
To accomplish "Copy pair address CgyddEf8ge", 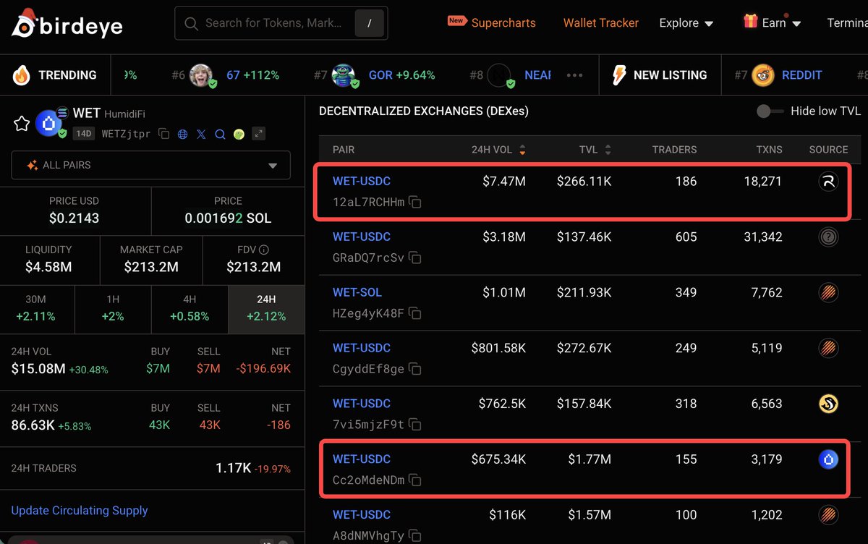I will 415,369.
